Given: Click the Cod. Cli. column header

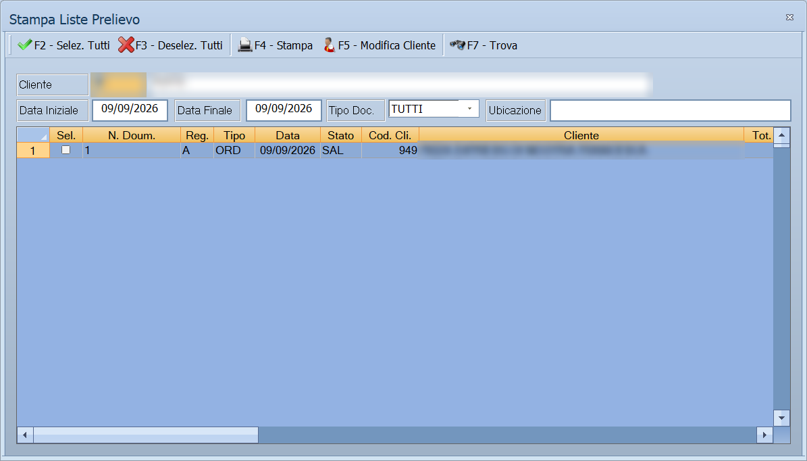Looking at the screenshot, I should 390,135.
